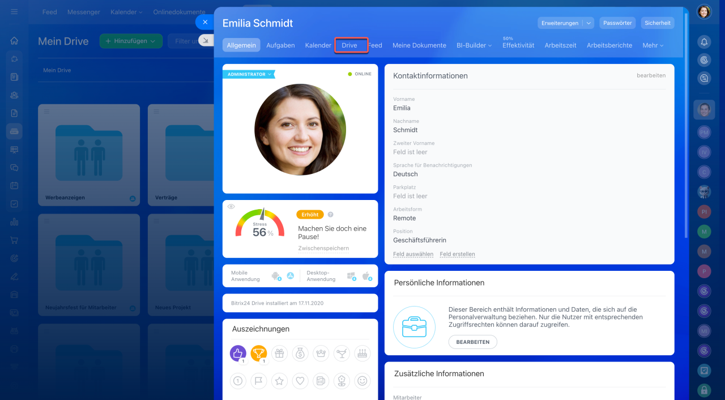Go to the Arbeitszeit tab
The height and width of the screenshot is (400, 725).
click(x=561, y=45)
